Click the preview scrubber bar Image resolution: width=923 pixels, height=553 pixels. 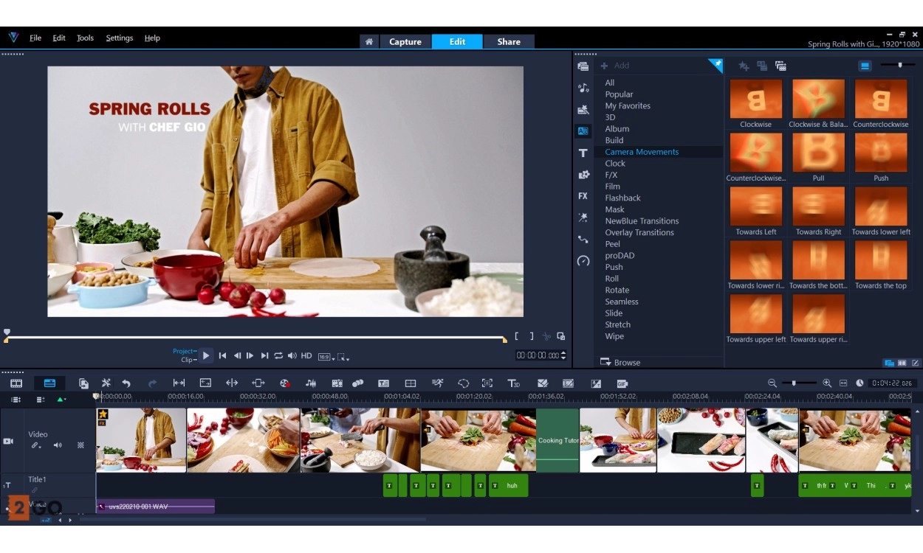tap(255, 338)
